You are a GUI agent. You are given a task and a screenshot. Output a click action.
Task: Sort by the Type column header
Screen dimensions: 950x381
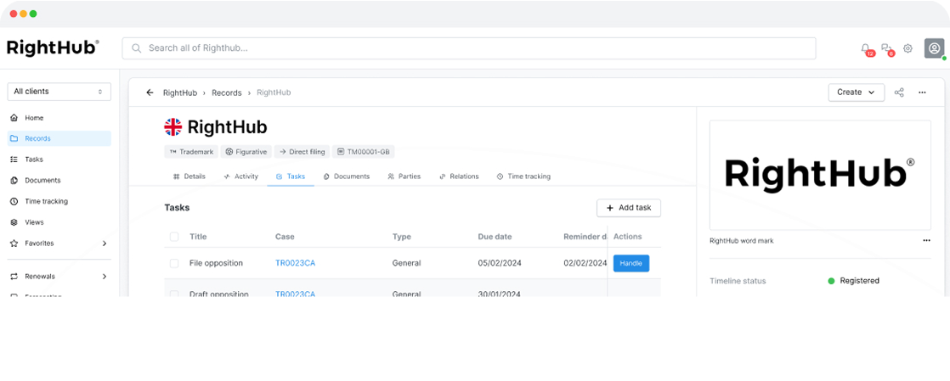pyautogui.click(x=401, y=237)
